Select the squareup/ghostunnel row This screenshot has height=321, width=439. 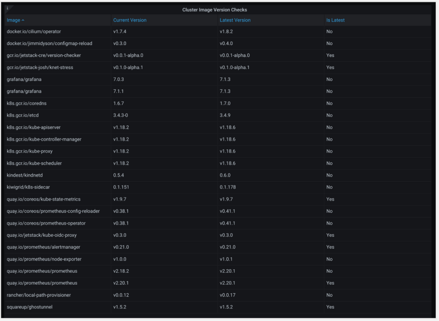218,307
